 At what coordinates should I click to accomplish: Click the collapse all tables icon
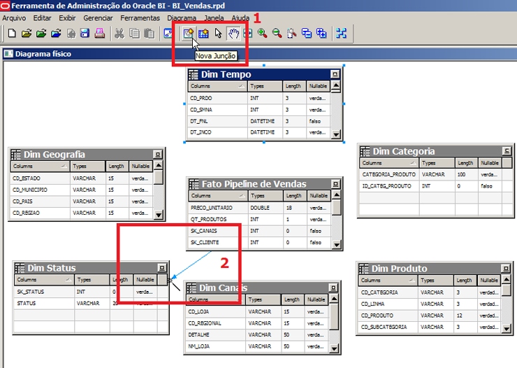tap(307, 34)
